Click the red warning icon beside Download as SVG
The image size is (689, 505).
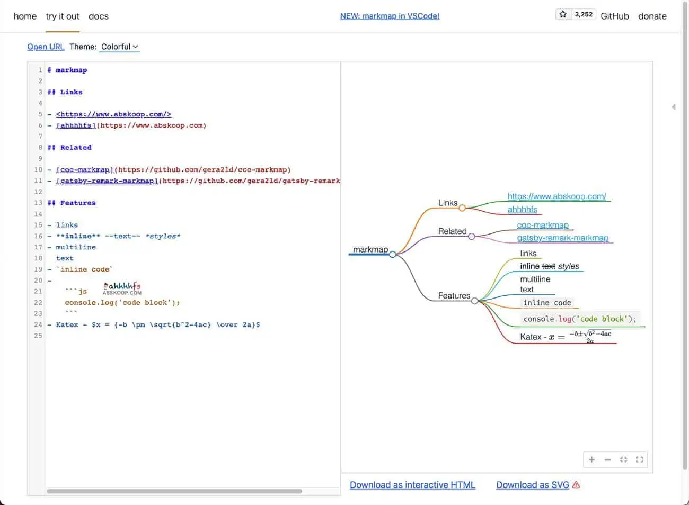coord(577,485)
